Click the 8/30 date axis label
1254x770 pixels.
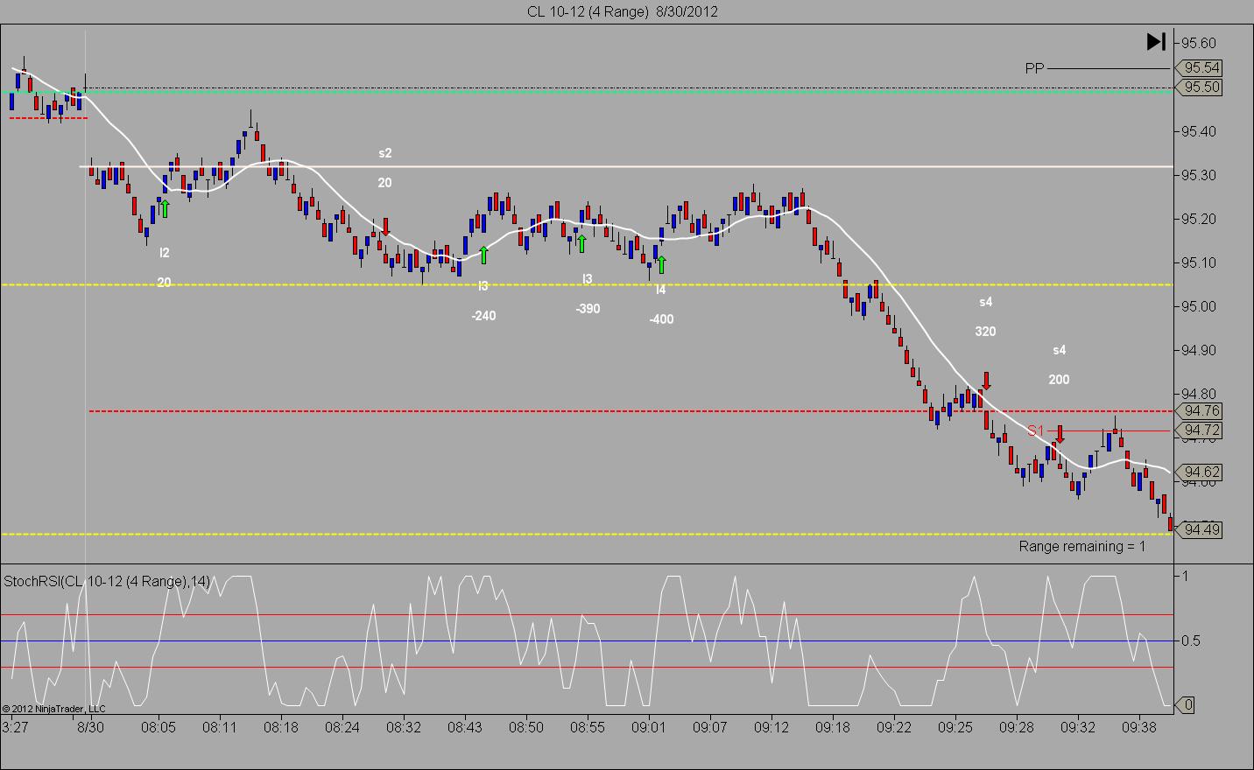point(90,727)
